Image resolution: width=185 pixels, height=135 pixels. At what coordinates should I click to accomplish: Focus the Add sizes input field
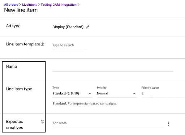coord(108,123)
